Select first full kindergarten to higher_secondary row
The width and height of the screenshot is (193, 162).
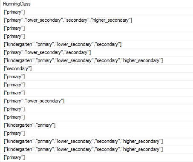click(97, 60)
